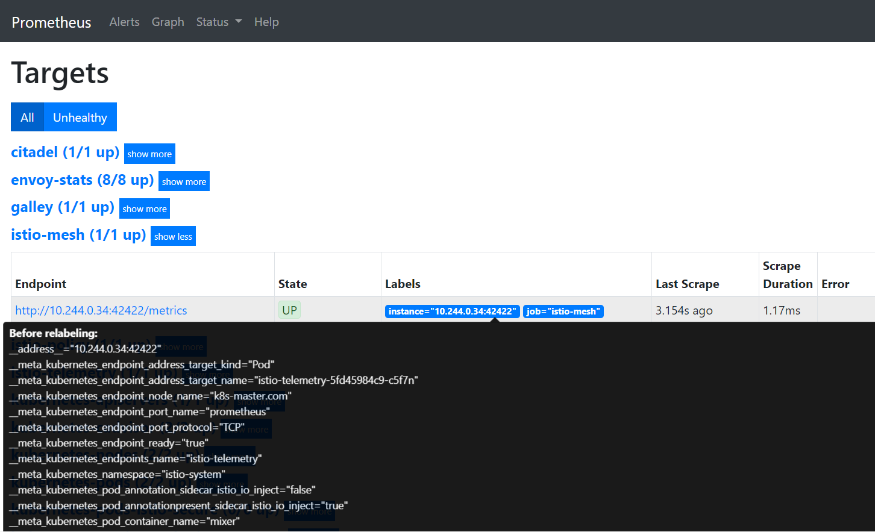The height and width of the screenshot is (532, 875).
Task: Click the galley (1/1 up) heading
Action: 63,207
